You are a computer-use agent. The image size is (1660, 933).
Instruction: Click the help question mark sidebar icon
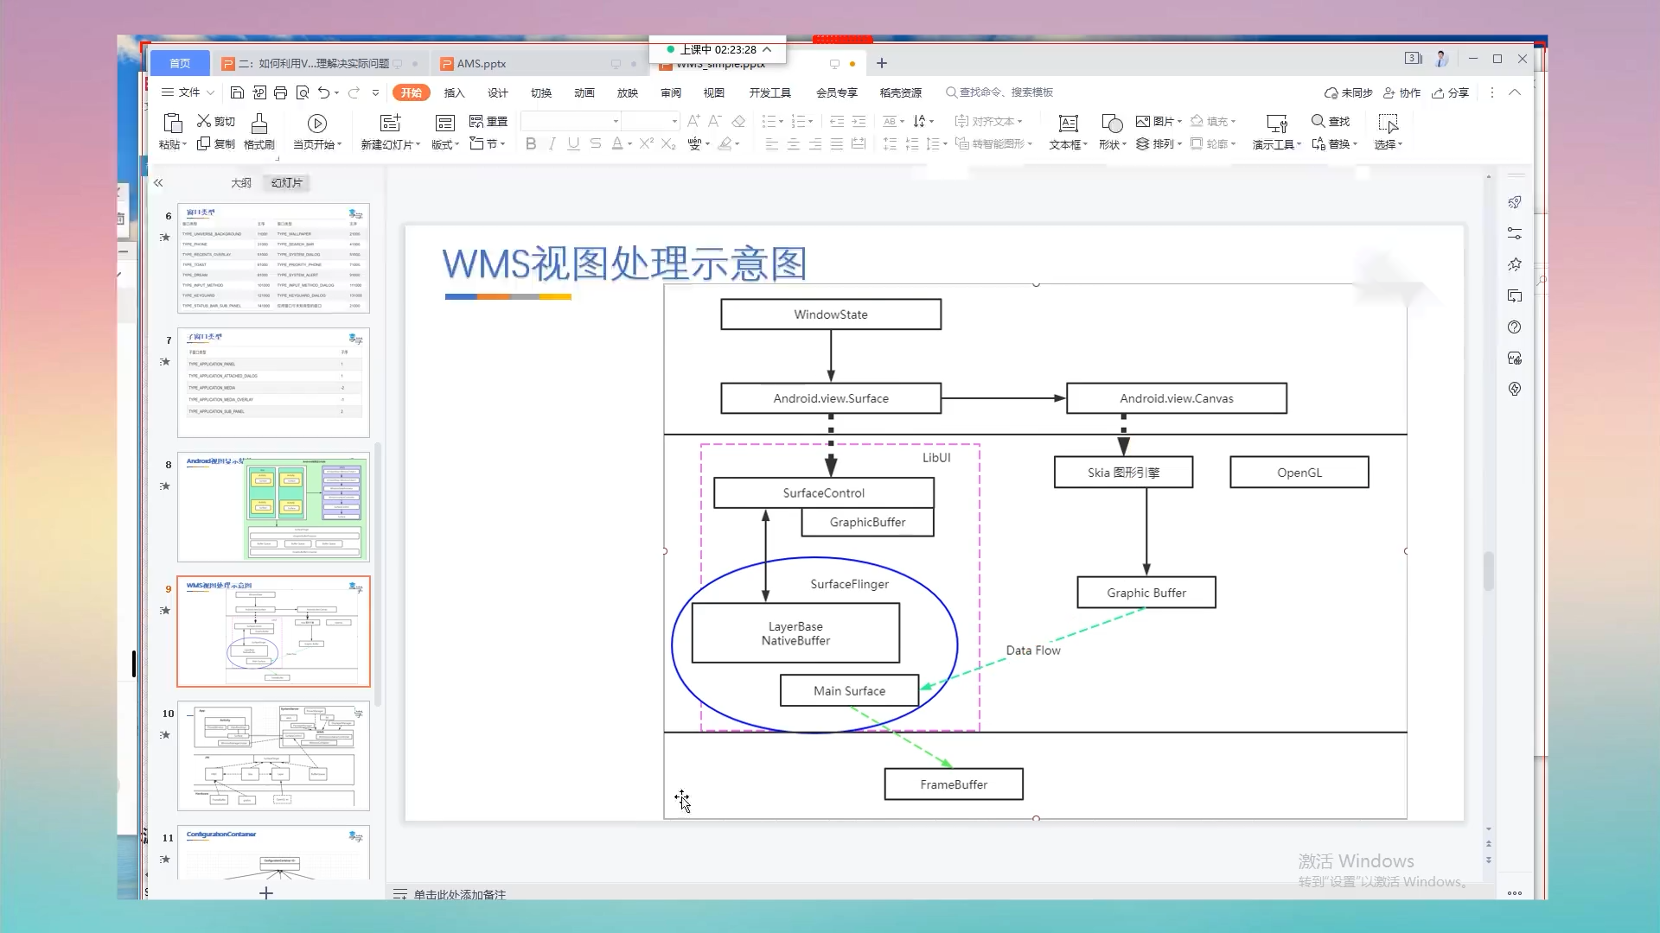1514,327
